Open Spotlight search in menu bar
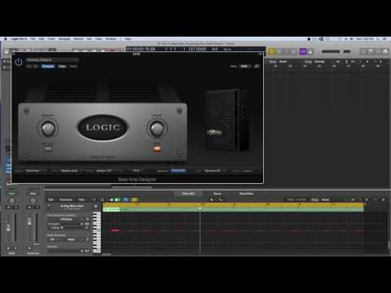 378,39
